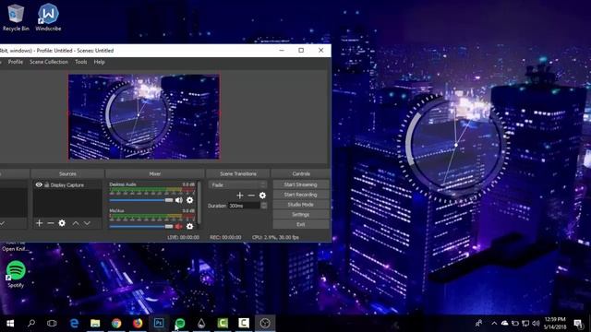Image resolution: width=591 pixels, height=332 pixels.
Task: Open the droplet app icon in taskbar
Action: coord(201,323)
